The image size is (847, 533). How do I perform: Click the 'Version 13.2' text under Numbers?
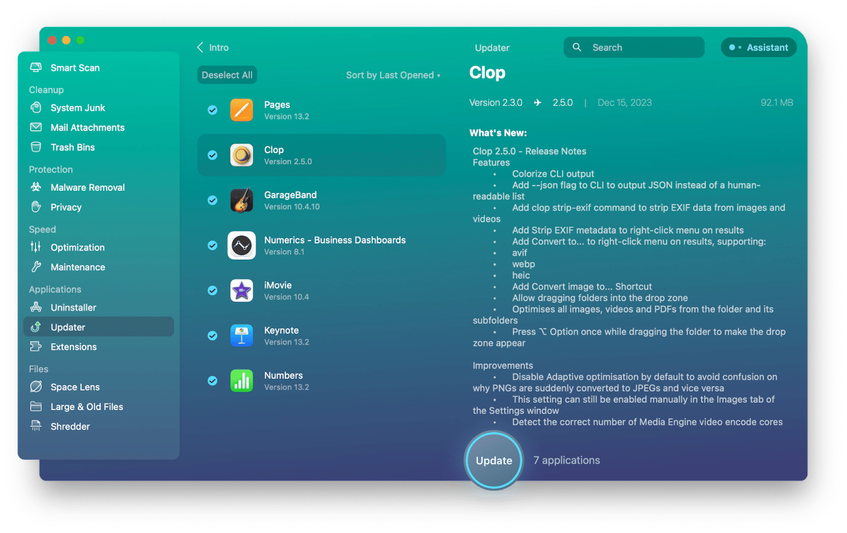point(286,387)
